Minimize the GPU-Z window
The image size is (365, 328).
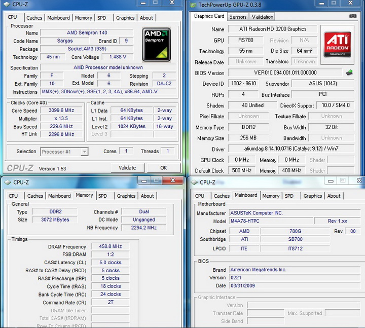pos(322,3)
